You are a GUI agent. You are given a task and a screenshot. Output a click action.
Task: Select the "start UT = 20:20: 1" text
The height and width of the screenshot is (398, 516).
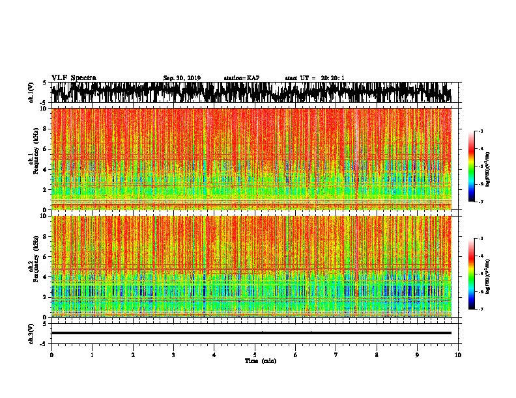pos(315,78)
